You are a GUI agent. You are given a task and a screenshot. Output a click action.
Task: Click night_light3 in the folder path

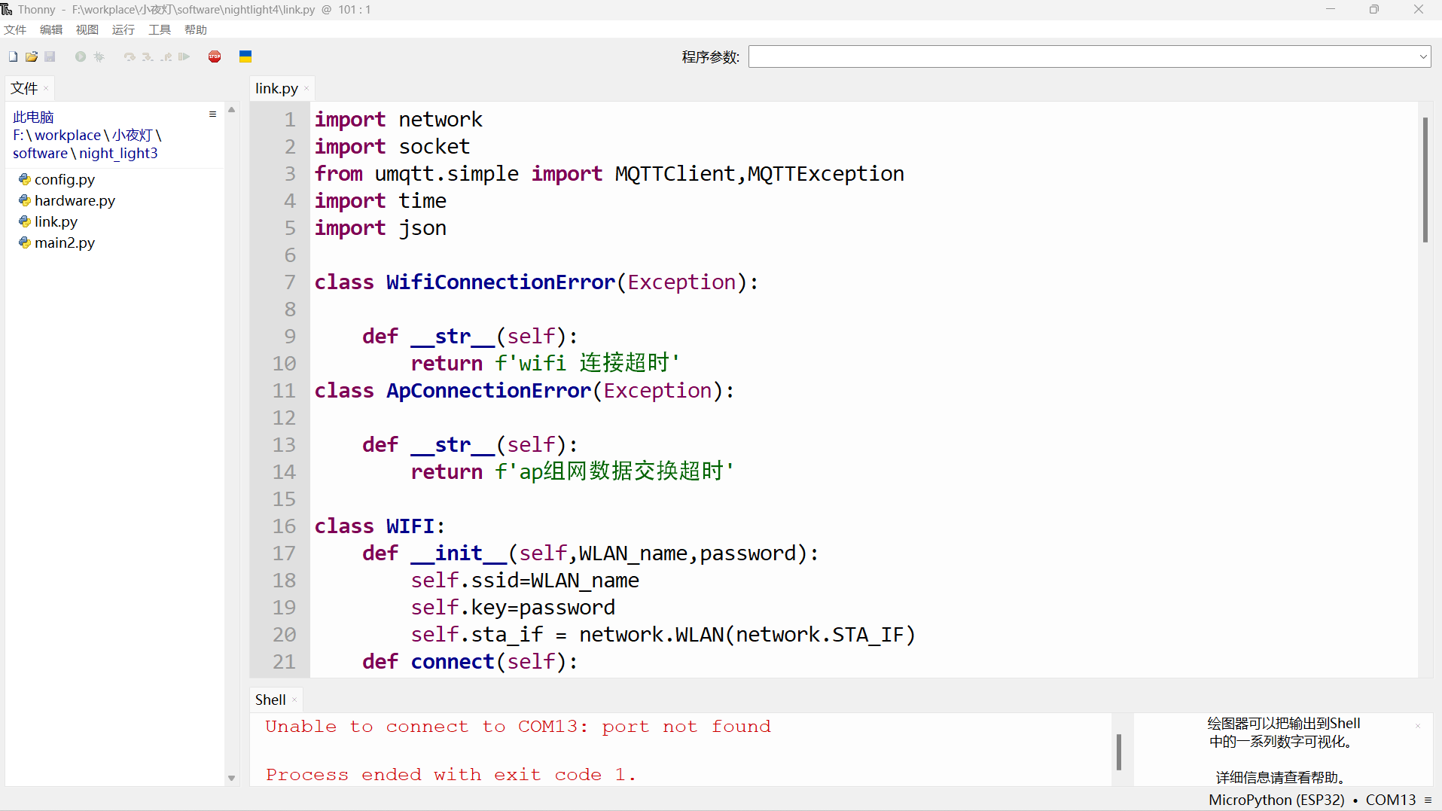pos(118,153)
